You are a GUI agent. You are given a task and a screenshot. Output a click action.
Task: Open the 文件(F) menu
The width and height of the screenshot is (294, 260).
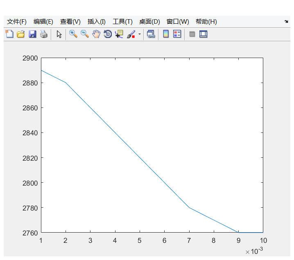[17, 22]
